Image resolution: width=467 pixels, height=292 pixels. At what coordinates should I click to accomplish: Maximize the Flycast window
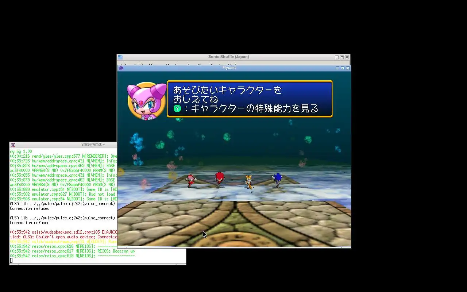[x=343, y=68]
